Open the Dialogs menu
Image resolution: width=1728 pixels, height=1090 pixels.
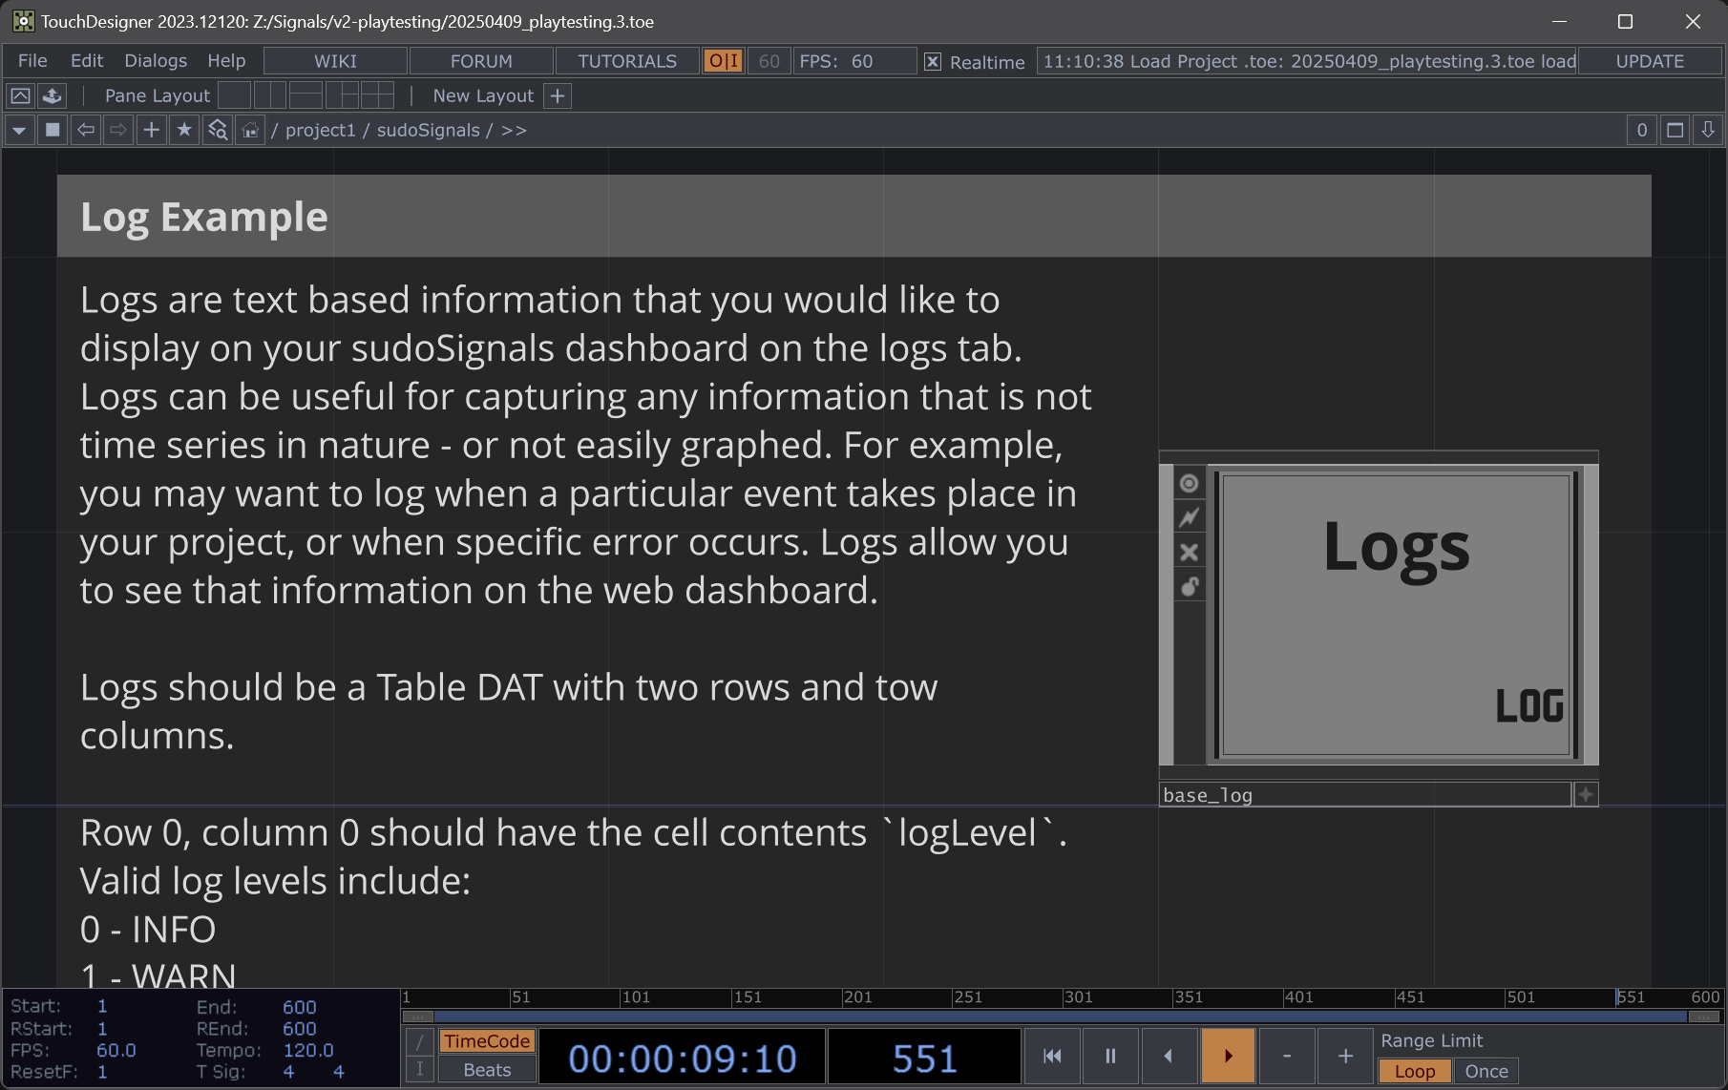156,61
